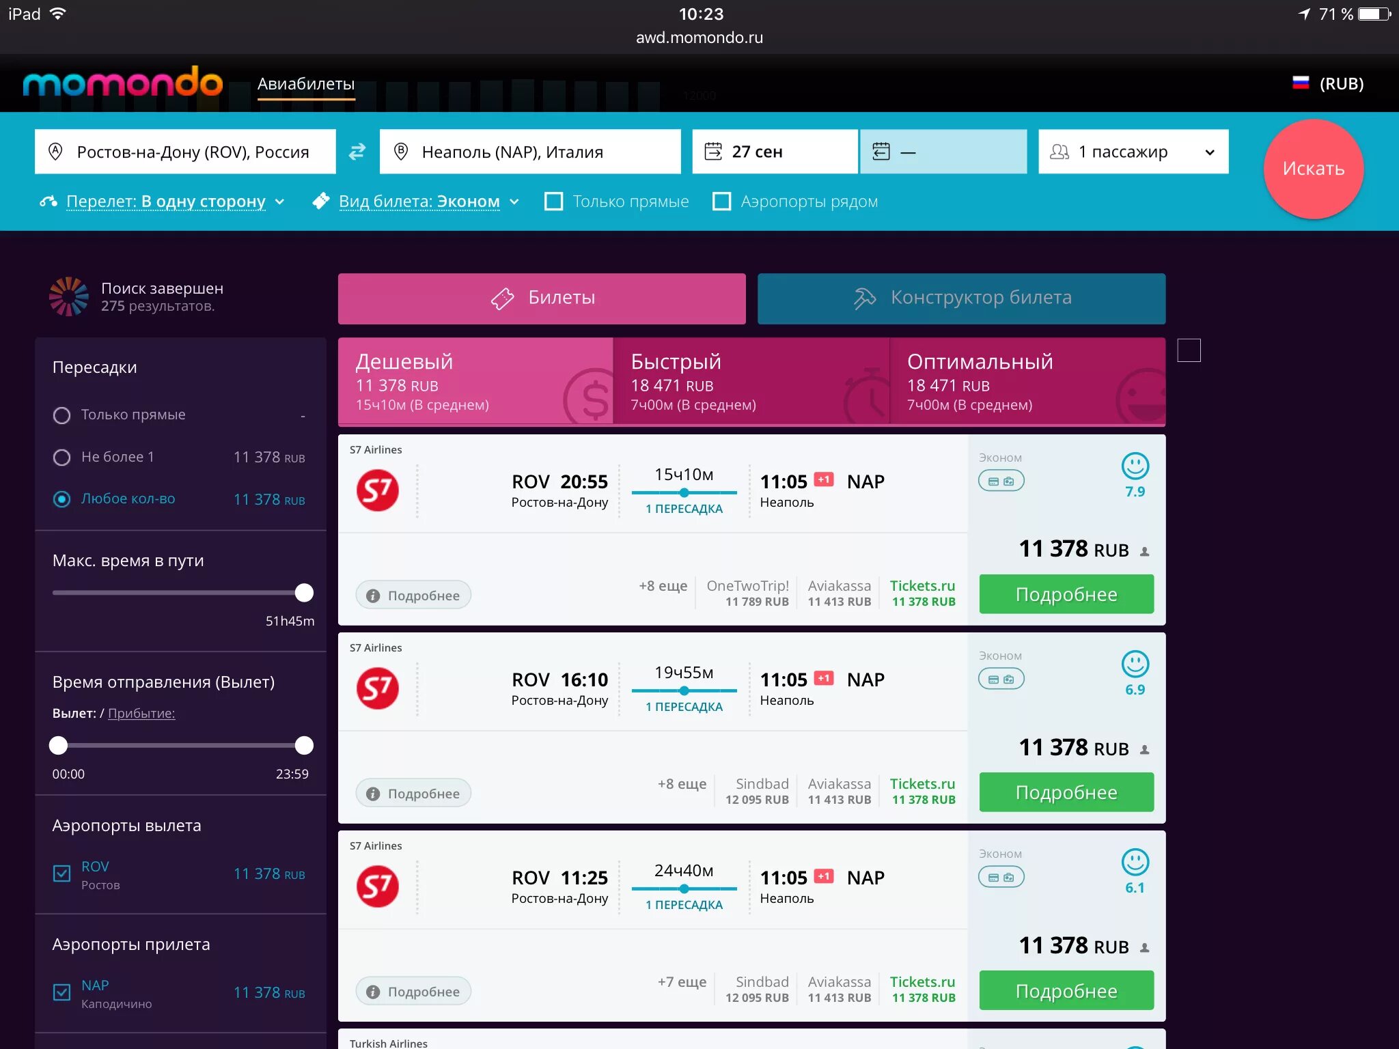Click the gray Подробнее info button on the 20:55 flight

point(413,595)
